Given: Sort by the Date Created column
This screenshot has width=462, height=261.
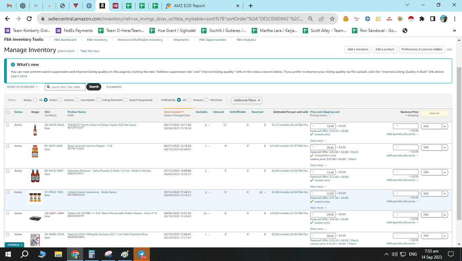Looking at the screenshot, I should [x=174, y=112].
